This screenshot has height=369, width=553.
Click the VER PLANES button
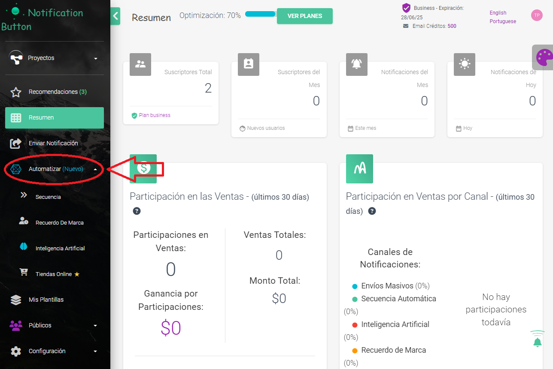coord(305,15)
